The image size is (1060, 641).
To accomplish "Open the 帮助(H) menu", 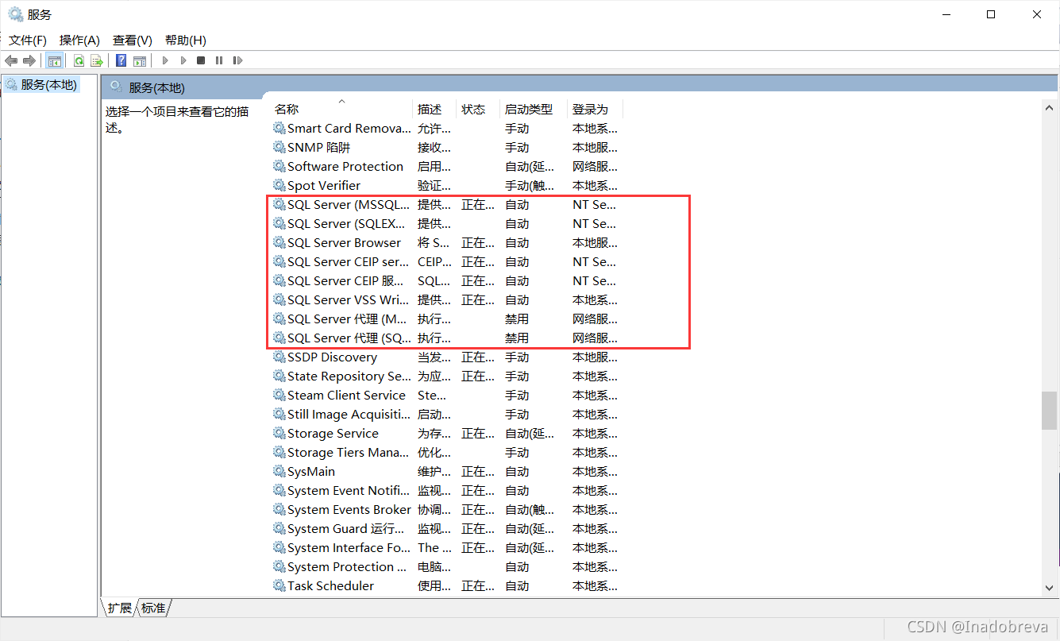I will [x=186, y=40].
